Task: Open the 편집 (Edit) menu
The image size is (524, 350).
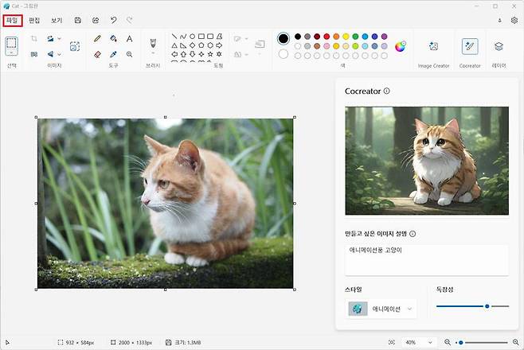Action: click(x=34, y=20)
